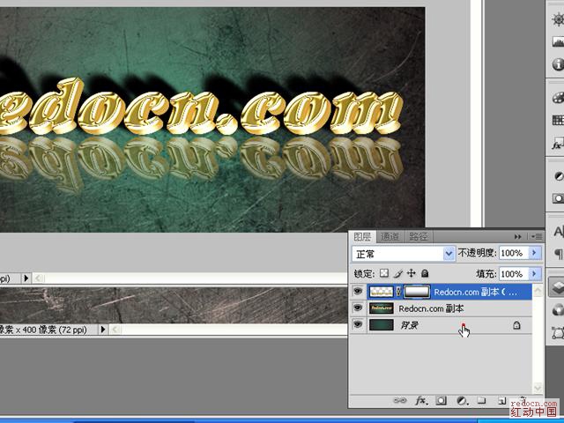Click the link layers icon

(x=401, y=400)
